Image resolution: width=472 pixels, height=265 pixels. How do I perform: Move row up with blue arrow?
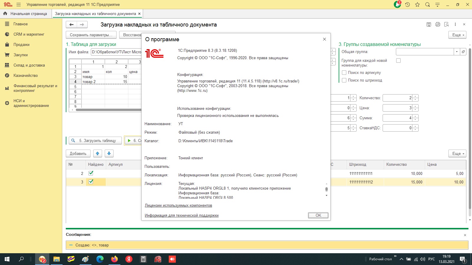click(98, 153)
